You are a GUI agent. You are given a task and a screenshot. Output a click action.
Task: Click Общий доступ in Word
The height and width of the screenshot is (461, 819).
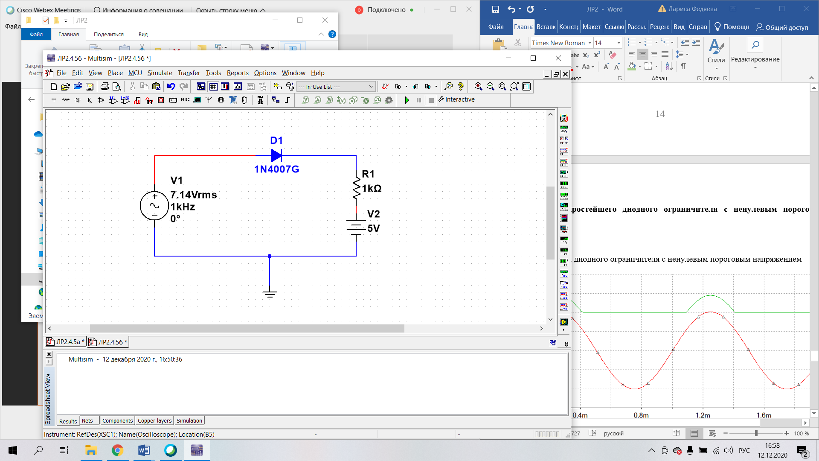click(x=782, y=27)
